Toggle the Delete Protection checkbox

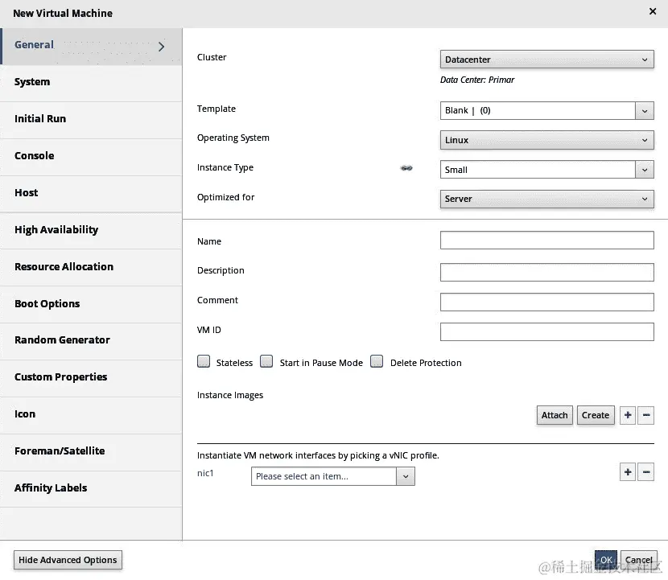pyautogui.click(x=377, y=361)
